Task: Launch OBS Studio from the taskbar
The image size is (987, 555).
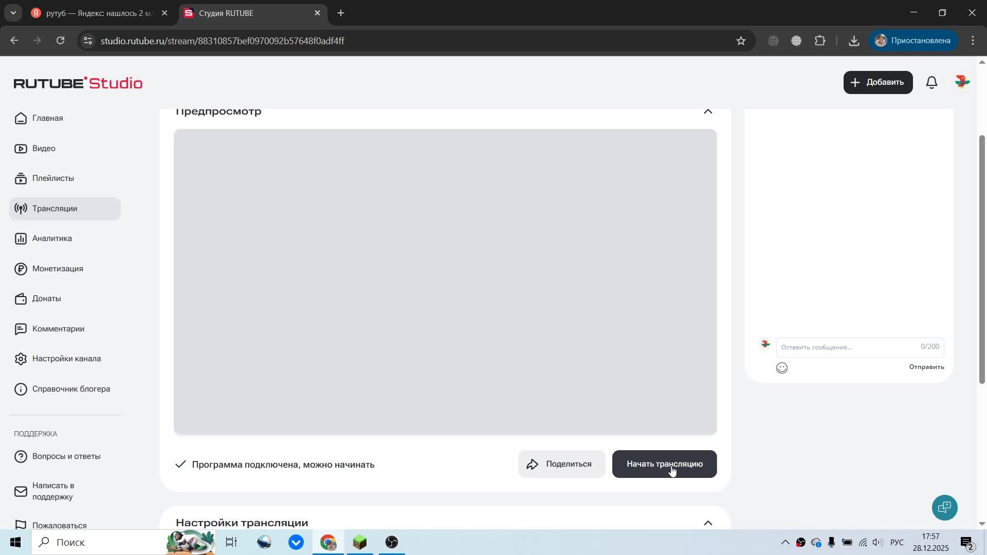Action: coord(392,542)
